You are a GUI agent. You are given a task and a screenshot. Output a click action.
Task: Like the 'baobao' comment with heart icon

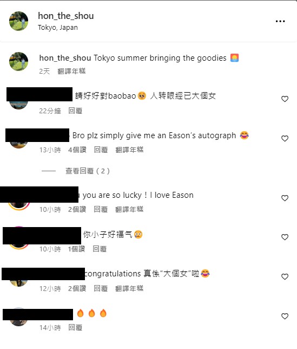coord(285,99)
